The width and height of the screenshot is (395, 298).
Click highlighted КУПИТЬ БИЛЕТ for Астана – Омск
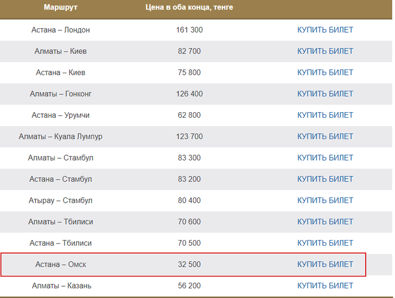[325, 265]
